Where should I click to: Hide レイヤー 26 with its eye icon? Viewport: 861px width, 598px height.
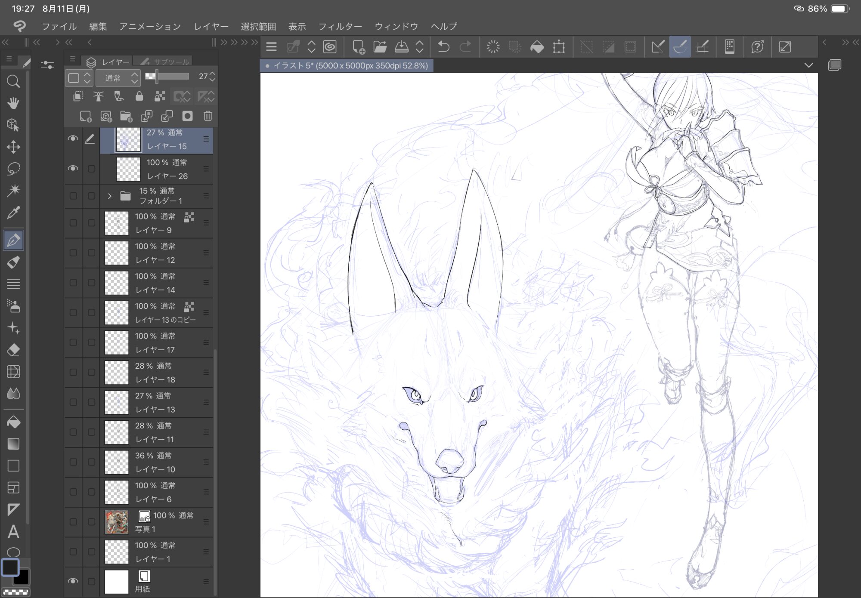coord(73,168)
